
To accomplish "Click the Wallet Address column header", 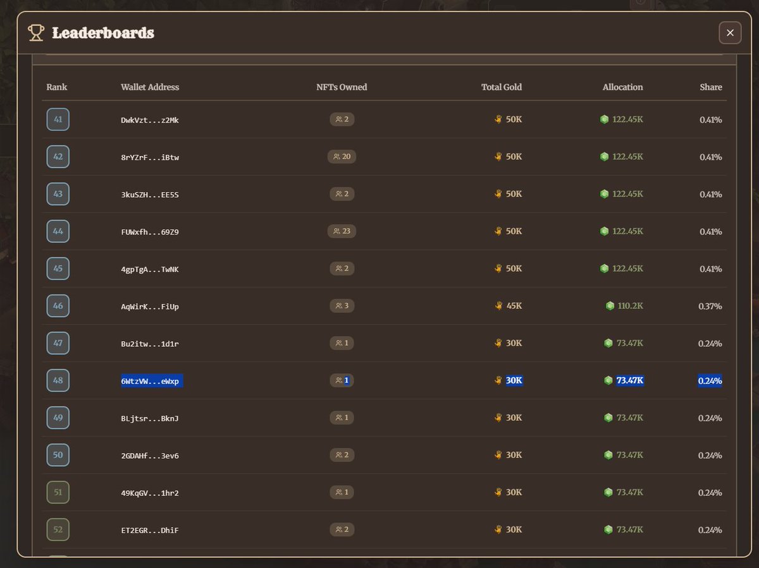I will tap(150, 87).
